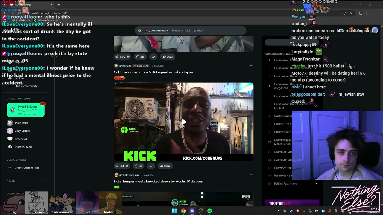Click the green Kick flair under FaZe post

click(x=117, y=187)
